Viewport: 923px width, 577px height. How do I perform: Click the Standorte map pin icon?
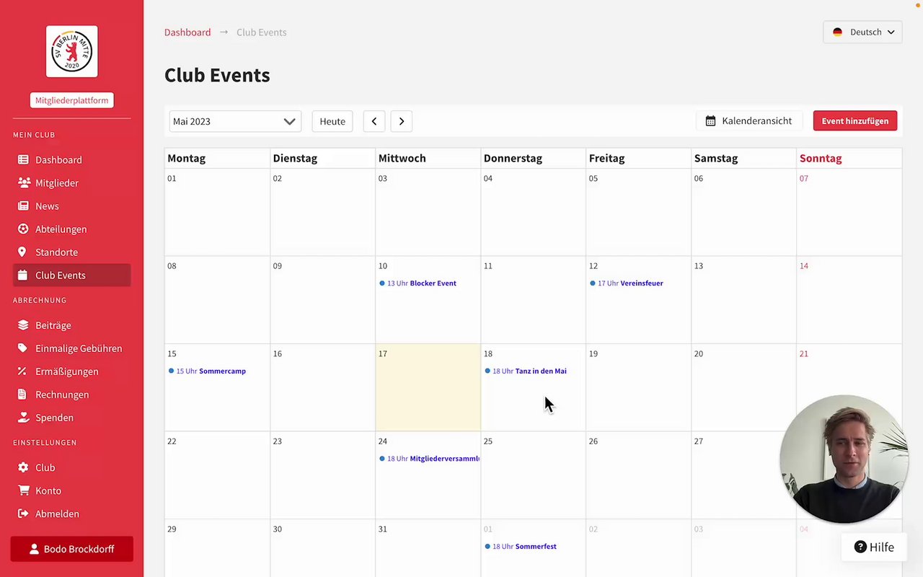coord(22,252)
